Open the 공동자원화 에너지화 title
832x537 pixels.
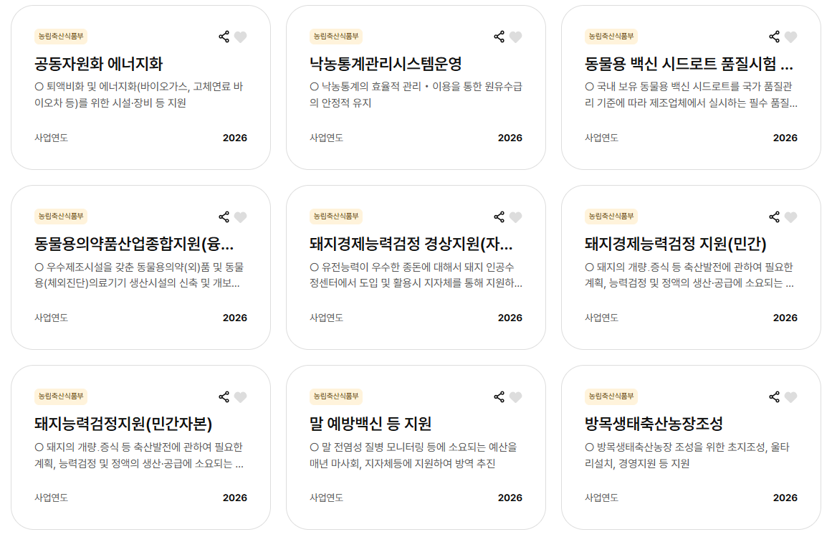point(99,64)
